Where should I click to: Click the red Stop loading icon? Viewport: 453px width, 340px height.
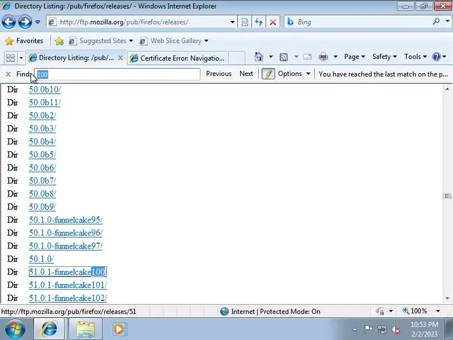pyautogui.click(x=273, y=22)
